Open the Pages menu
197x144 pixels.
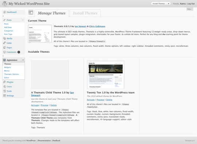pos(9,48)
